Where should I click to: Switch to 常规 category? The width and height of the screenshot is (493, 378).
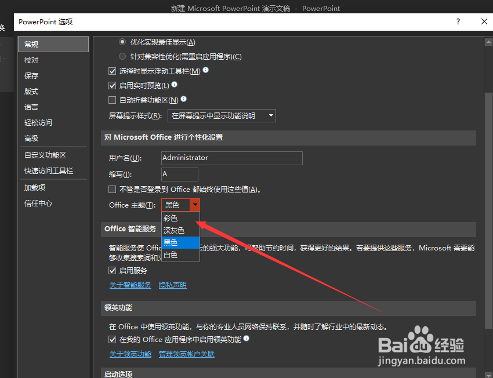53,44
